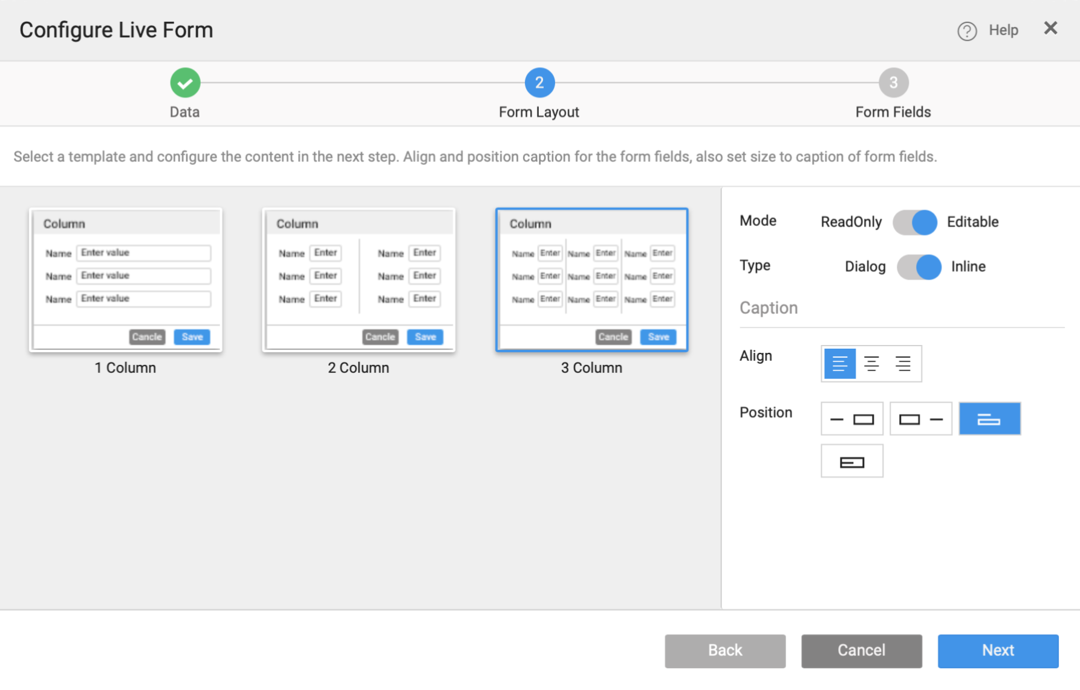Set caption position left of the field

coord(851,418)
